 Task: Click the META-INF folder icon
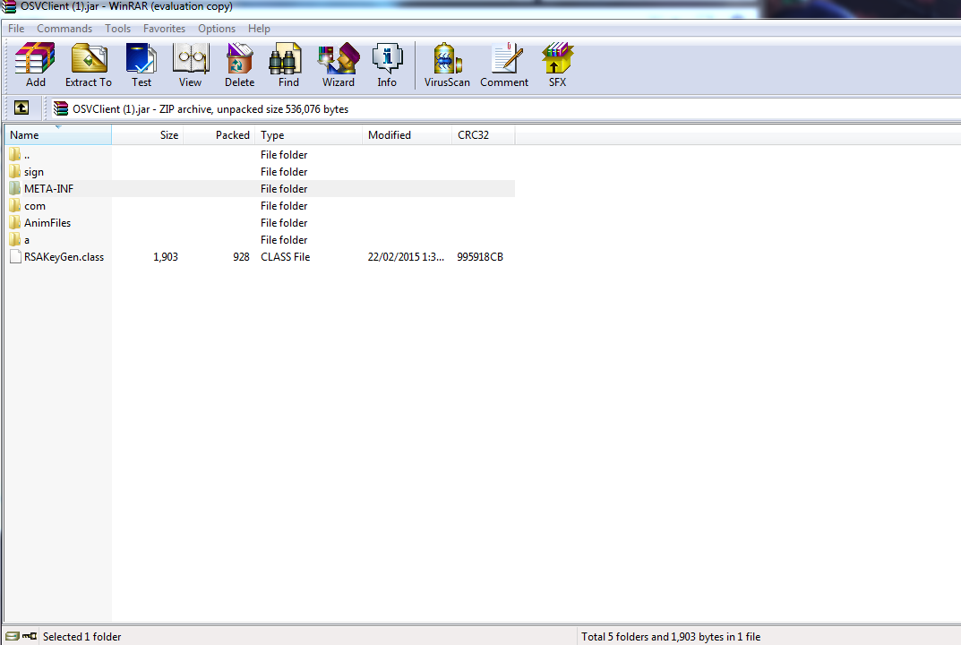click(15, 188)
